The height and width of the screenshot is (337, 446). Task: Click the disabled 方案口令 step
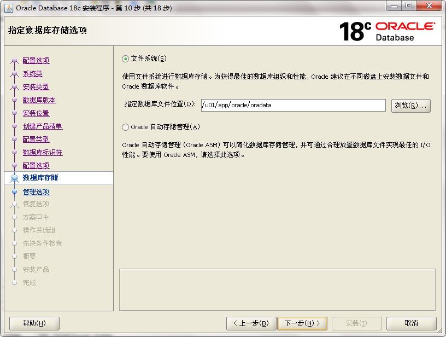36,217
